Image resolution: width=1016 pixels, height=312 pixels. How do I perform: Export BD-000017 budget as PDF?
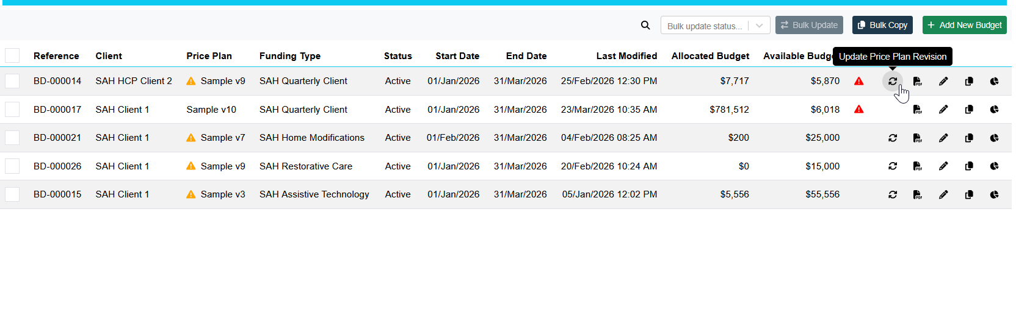pyautogui.click(x=917, y=110)
